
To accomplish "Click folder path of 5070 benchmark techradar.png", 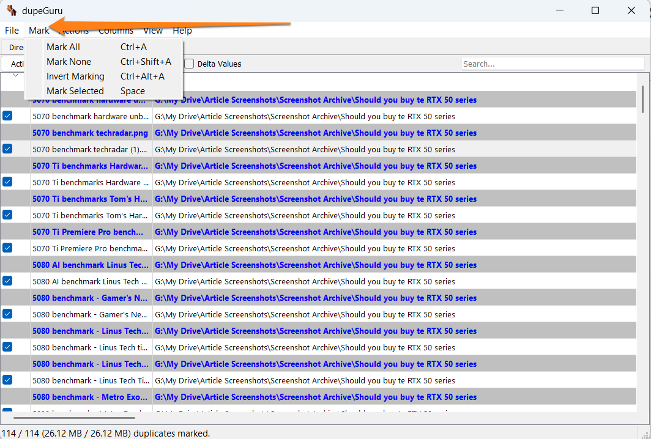I will 316,133.
